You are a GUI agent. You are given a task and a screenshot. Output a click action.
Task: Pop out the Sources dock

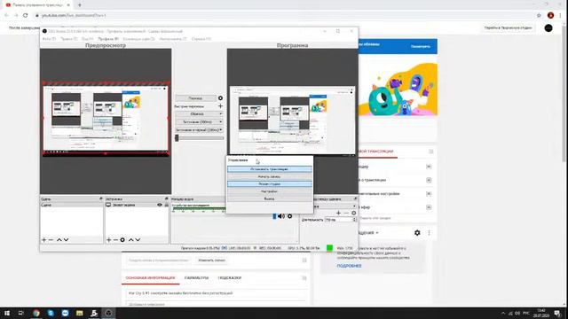coord(167,198)
